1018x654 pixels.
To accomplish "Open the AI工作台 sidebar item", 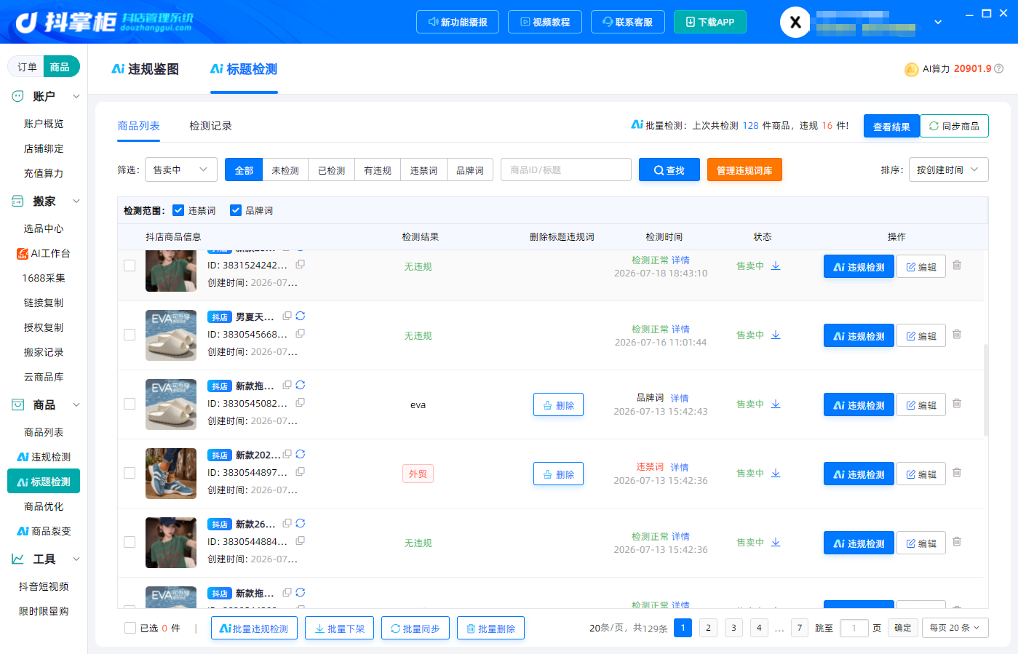I will pos(44,253).
